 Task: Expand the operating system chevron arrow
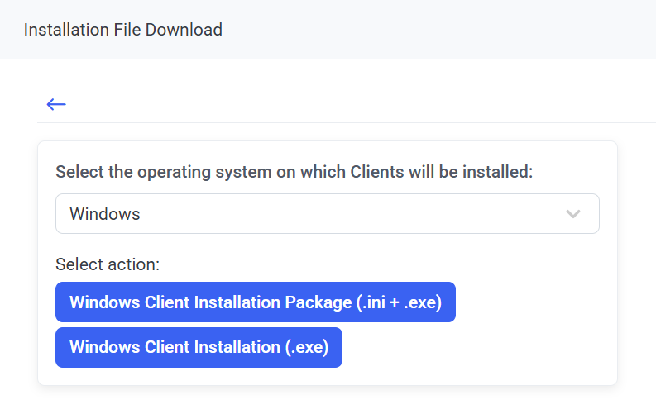[572, 214]
